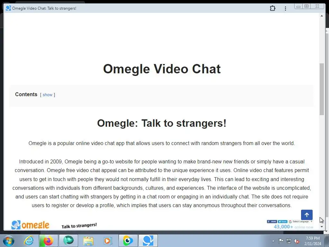
Task: Open the extensions puzzle icon
Action: point(272,8)
